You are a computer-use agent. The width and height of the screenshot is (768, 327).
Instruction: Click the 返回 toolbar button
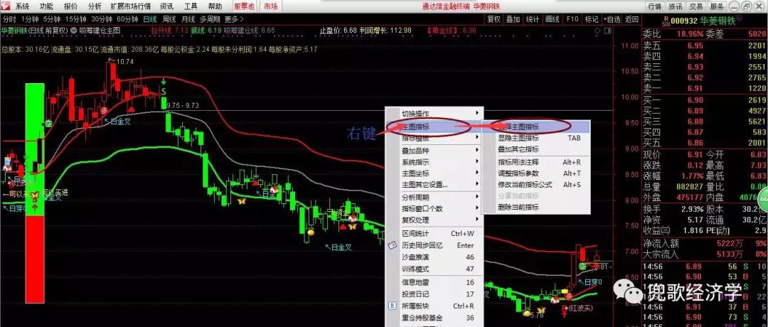pos(632,19)
